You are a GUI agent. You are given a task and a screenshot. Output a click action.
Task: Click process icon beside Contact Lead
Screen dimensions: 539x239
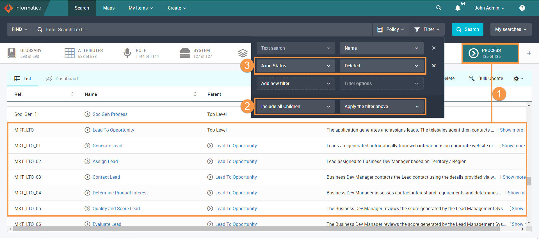click(87, 177)
